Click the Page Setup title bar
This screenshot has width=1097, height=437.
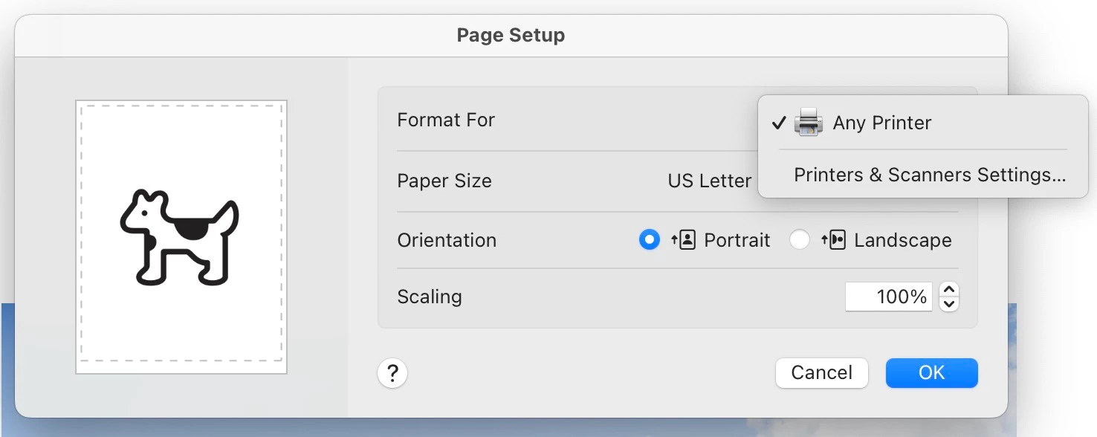point(511,35)
